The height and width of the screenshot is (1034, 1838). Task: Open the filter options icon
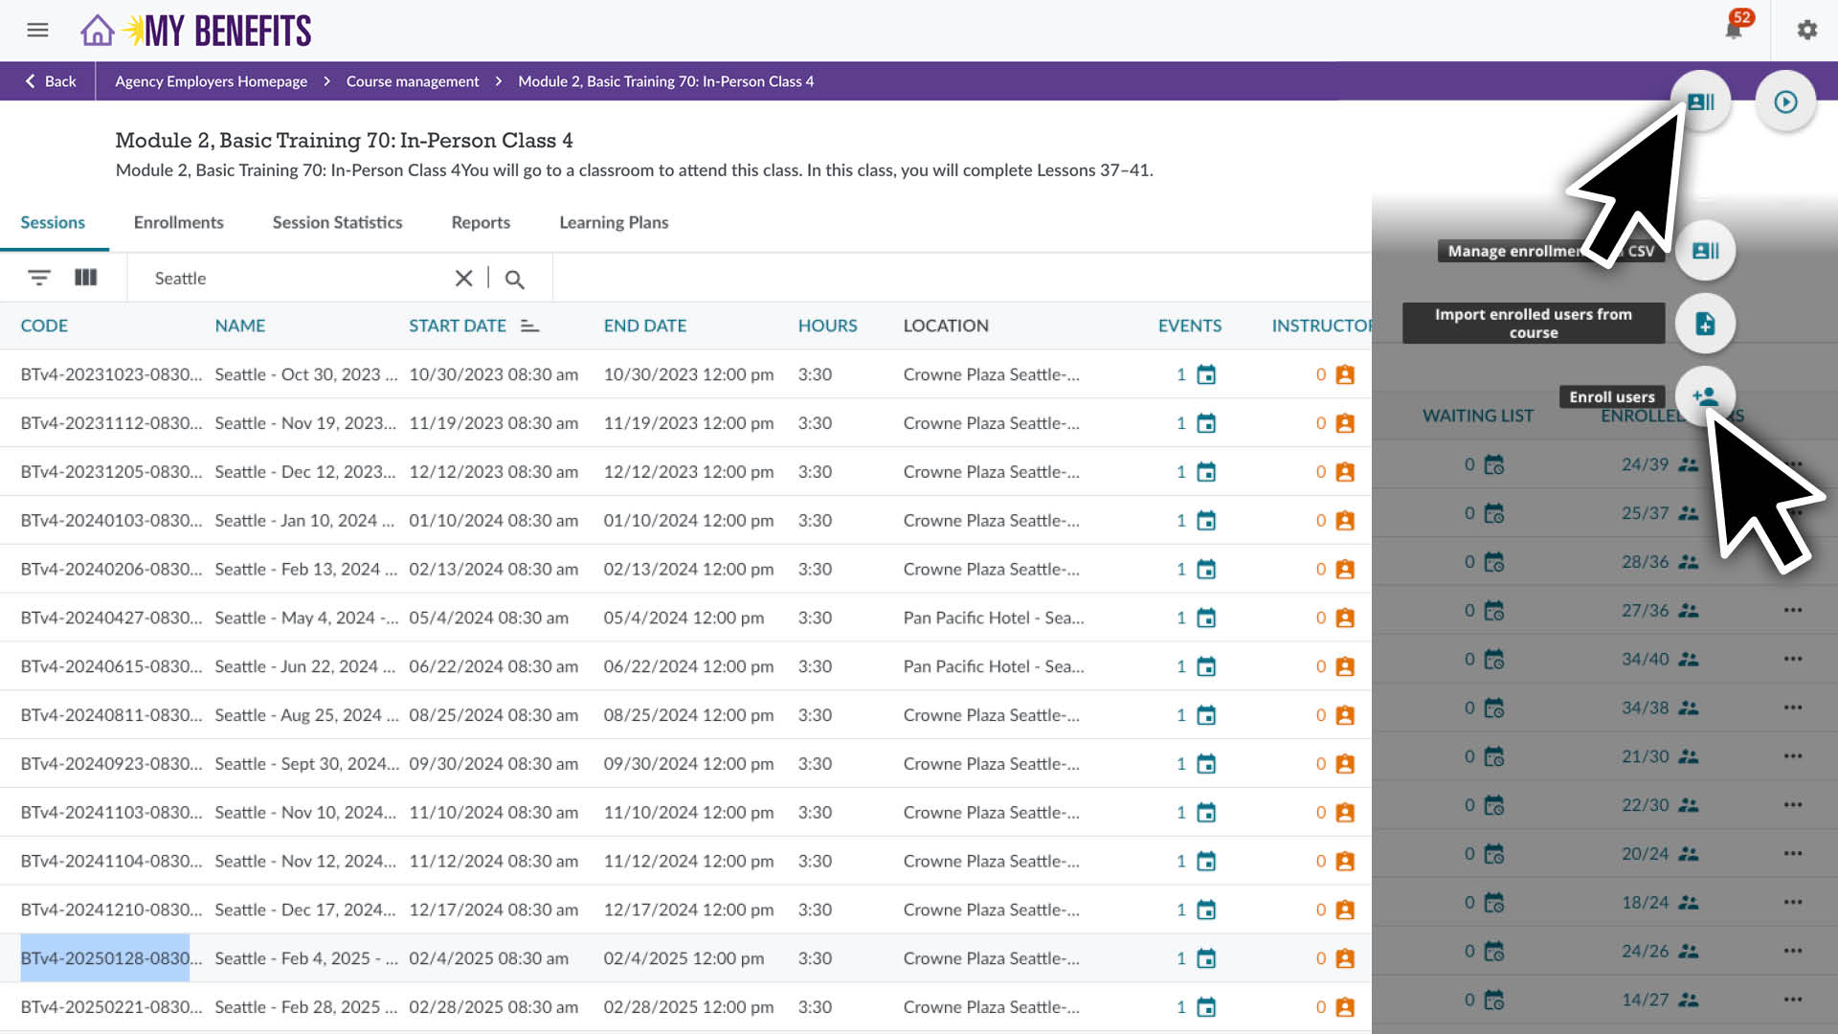38,278
